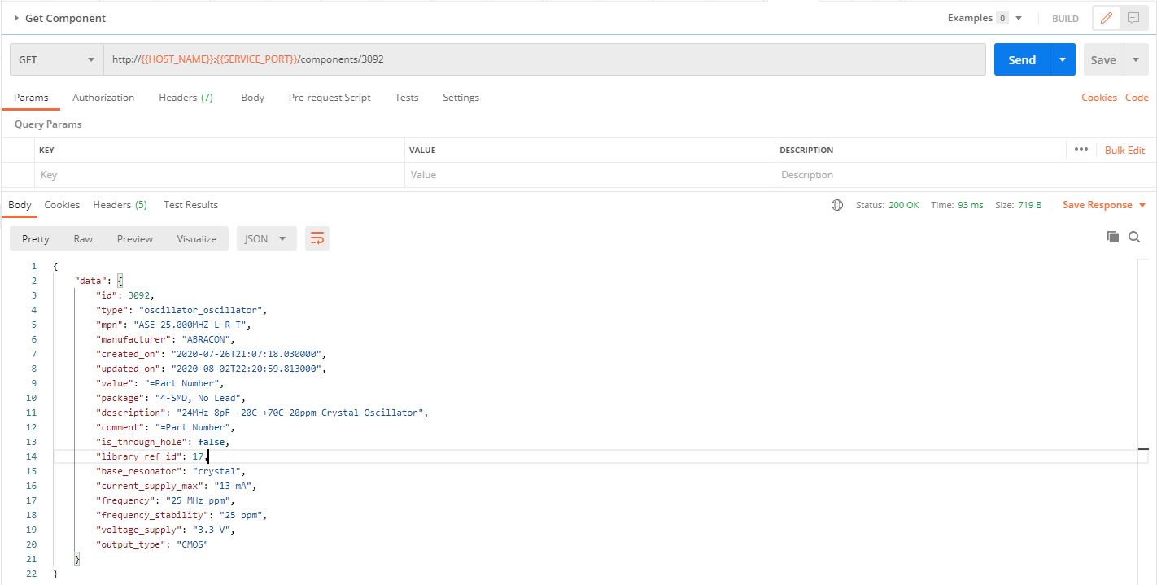Screen dimensions: 1157x585
Task: Click the edit pencil icon
Action: point(1107,18)
